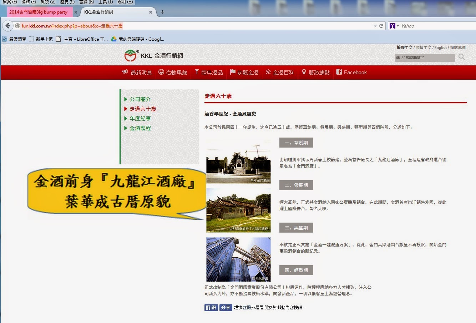Click the 現代化設備 factory photo

tap(238, 259)
